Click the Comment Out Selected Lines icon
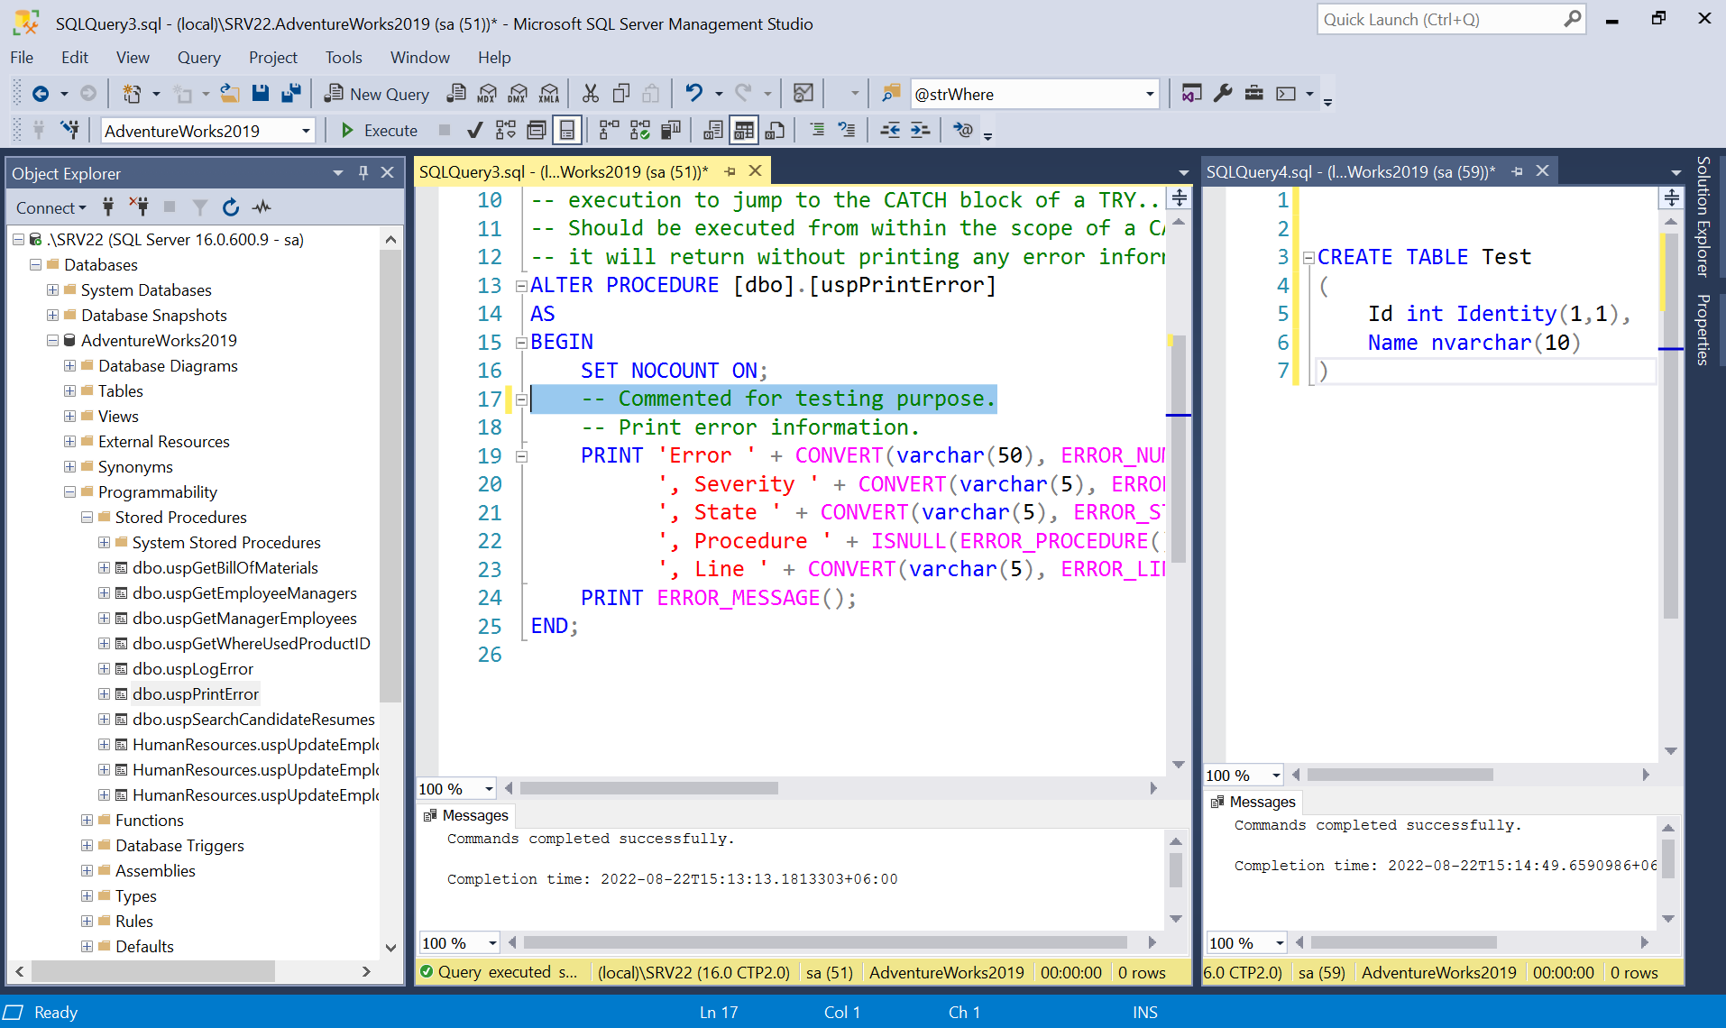The height and width of the screenshot is (1028, 1726). tap(817, 130)
